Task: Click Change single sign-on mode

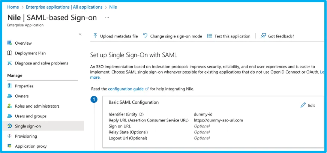Action: (x=172, y=36)
